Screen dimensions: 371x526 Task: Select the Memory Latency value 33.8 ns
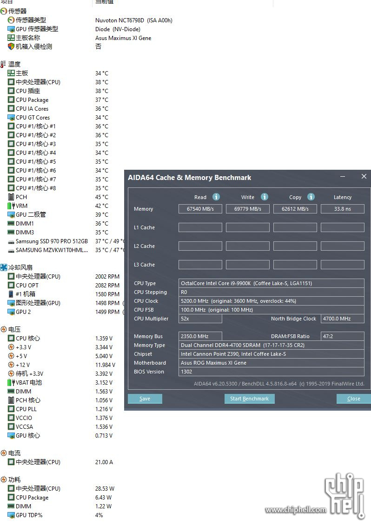click(343, 209)
